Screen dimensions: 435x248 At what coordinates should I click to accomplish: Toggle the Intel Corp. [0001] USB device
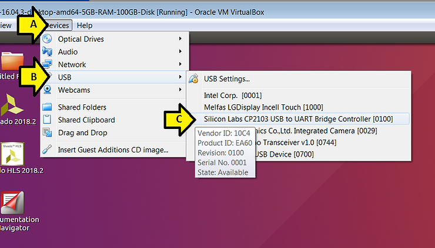pos(233,95)
